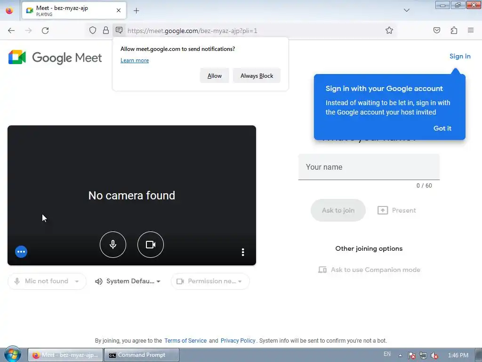Image resolution: width=482 pixels, height=362 pixels.
Task: Open the Windows Start button
Action: [x=13, y=354]
